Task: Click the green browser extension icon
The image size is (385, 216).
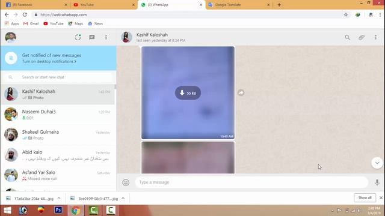Action: coord(358,14)
